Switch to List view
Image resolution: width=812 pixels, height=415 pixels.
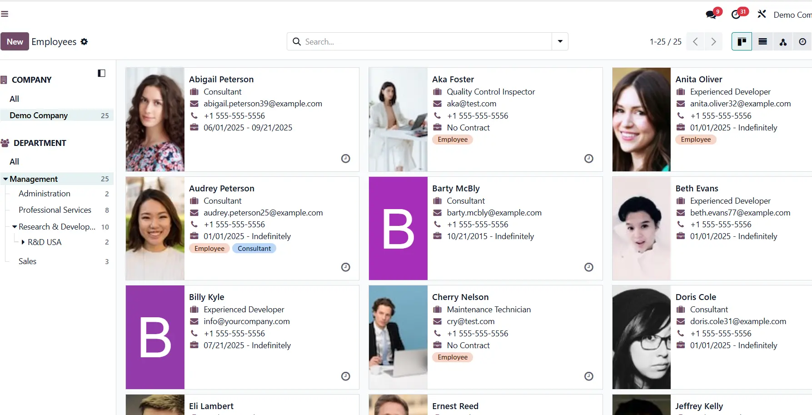point(762,42)
